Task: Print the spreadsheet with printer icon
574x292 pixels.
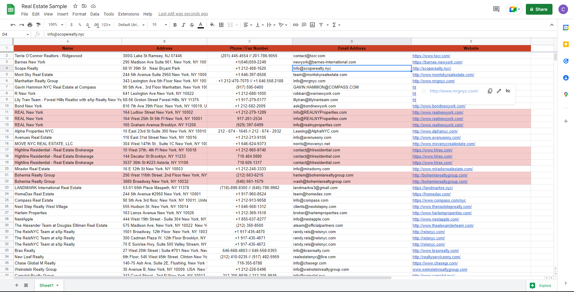Action: point(30,25)
